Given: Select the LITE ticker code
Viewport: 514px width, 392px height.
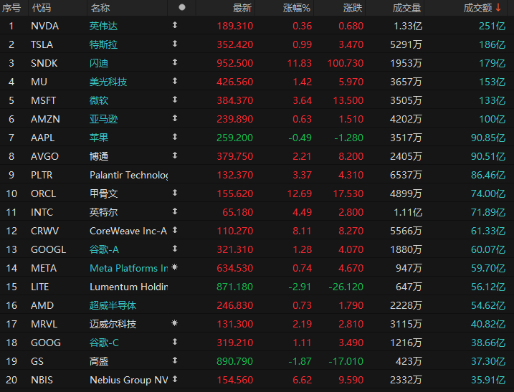Looking at the screenshot, I should 39,287.
